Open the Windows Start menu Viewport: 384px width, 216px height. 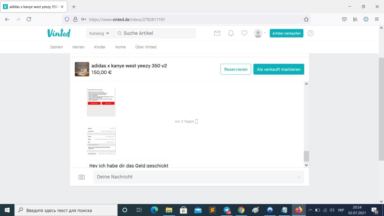pos(7,210)
